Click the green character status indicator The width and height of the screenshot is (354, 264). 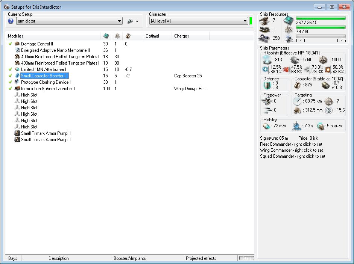click(x=251, y=21)
